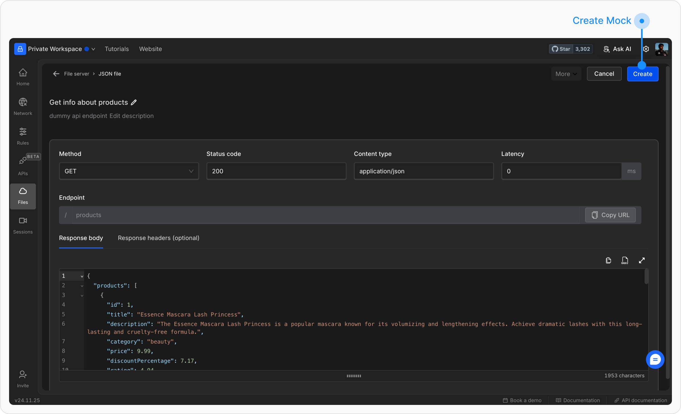Expand the More dropdown menu
This screenshot has width=681, height=414.
pos(566,74)
